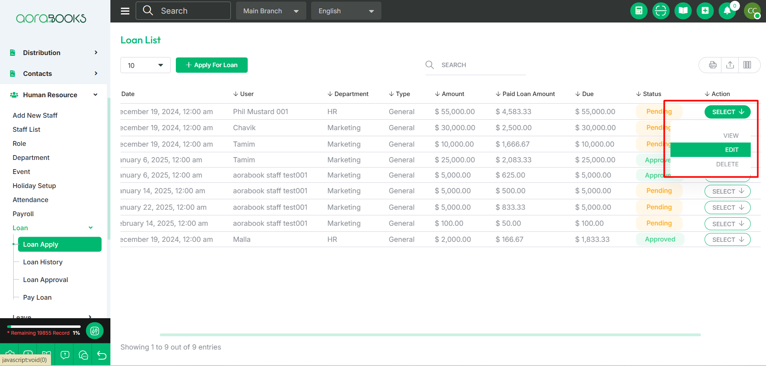Open Attendance page
Screen dimensions: 766x366
pyautogui.click(x=31, y=200)
